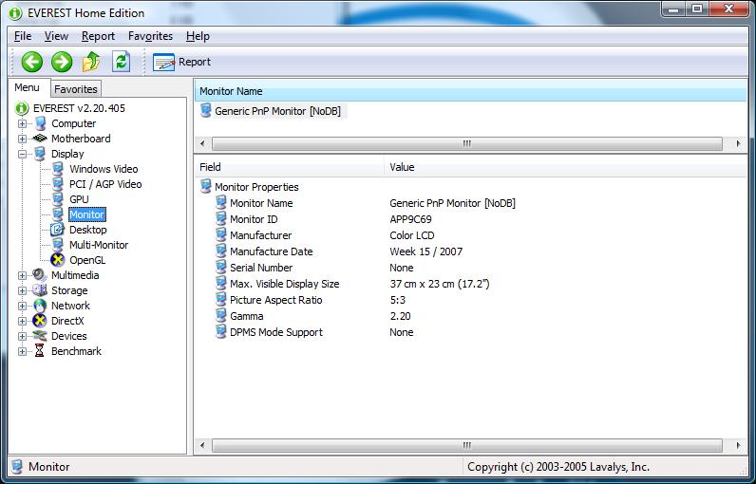Select the Multi-Monitor tree label
Image resolution: width=756 pixels, height=484 pixels.
[99, 245]
